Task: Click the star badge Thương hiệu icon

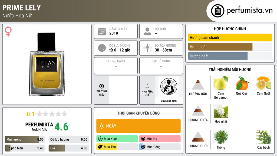Action: (x=102, y=86)
